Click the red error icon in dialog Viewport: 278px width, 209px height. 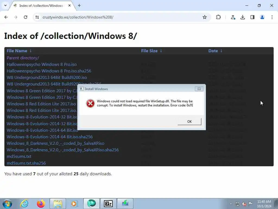90,103
